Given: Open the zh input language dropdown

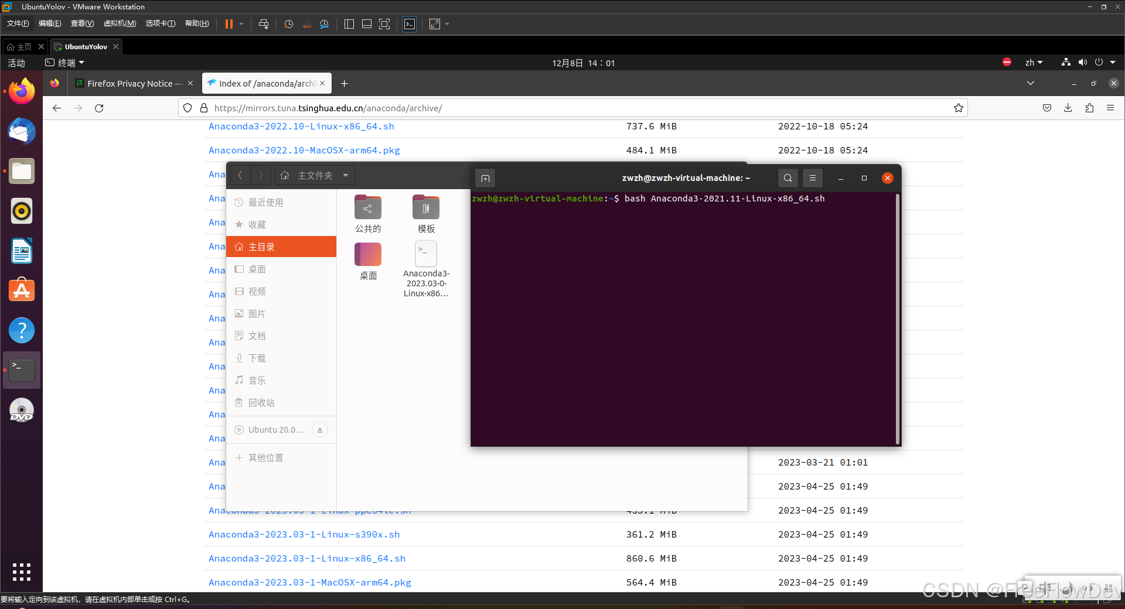Looking at the screenshot, I should 1034,63.
